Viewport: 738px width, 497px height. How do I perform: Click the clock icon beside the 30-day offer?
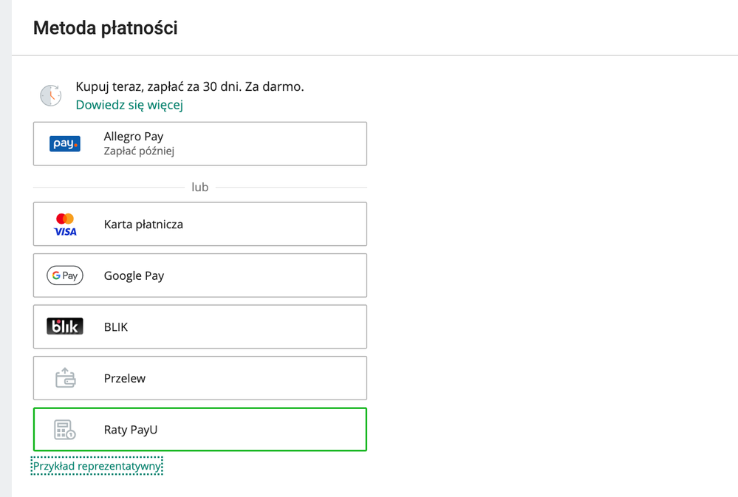(x=50, y=95)
